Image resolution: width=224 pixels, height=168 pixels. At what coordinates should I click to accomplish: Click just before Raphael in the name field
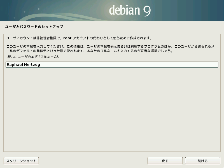click(7, 64)
